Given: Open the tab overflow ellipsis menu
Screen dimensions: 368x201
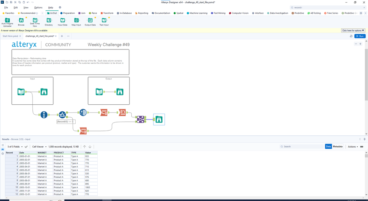Looking at the screenshot, I should [68, 36].
